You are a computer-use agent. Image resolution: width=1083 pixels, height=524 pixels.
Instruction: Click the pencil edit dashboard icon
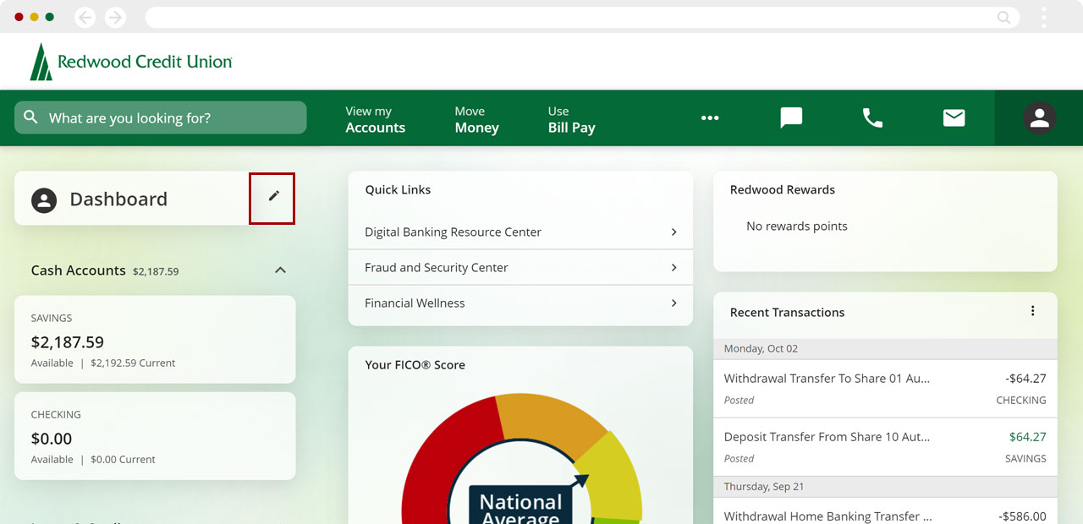272,197
